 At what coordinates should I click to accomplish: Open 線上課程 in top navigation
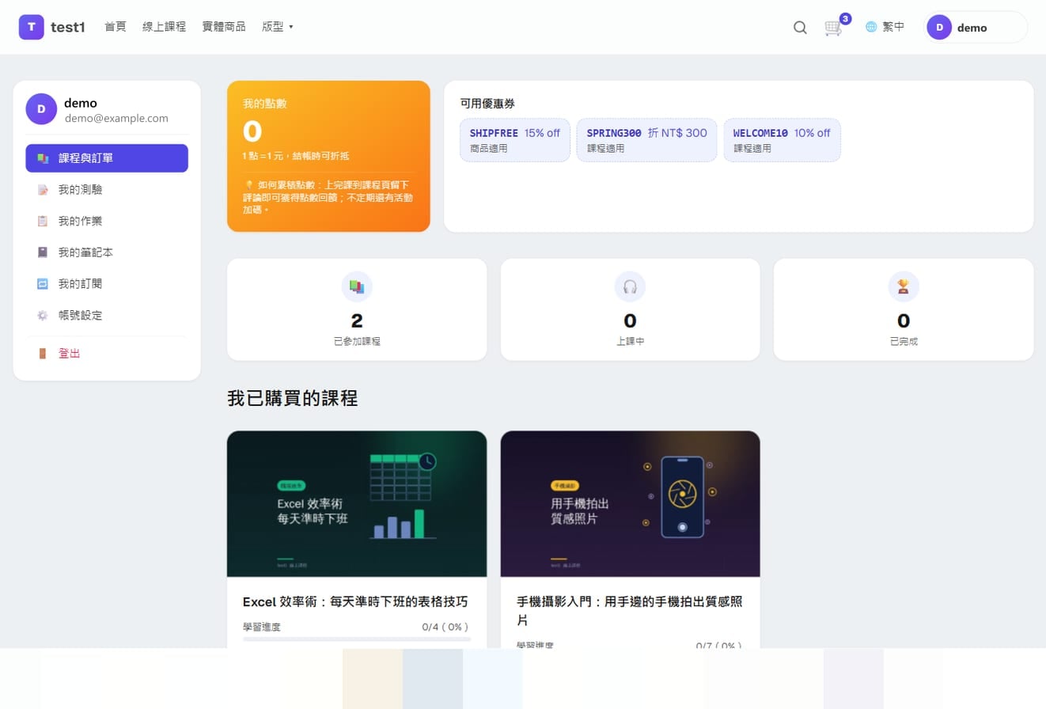coord(164,27)
